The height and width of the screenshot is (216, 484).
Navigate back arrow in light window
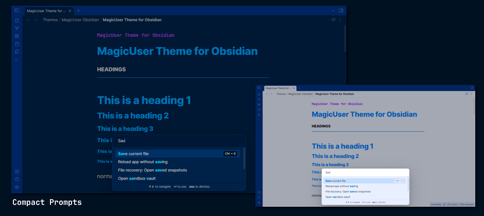click(x=267, y=94)
